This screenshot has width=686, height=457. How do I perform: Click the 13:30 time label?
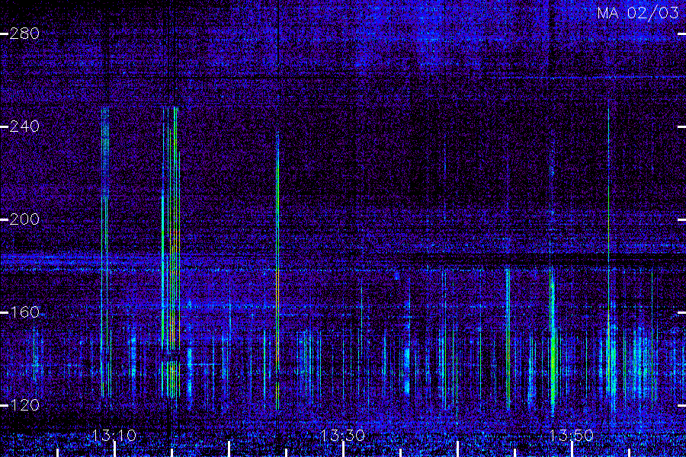[342, 436]
